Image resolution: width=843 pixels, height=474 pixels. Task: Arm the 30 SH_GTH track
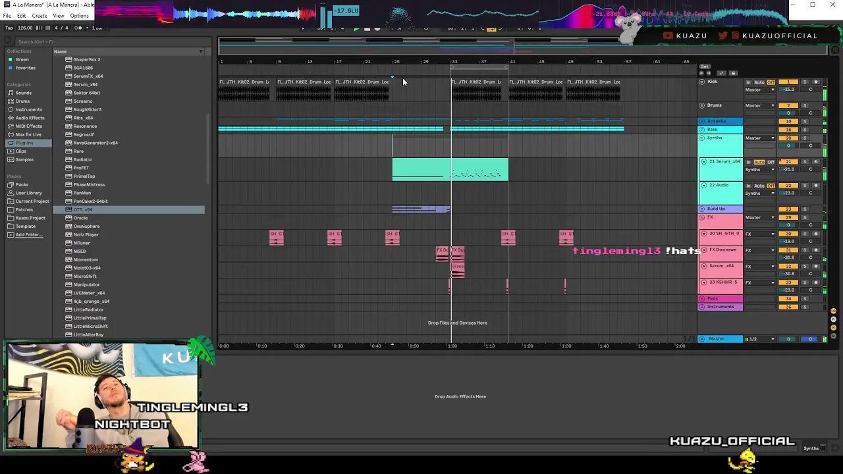(x=816, y=234)
